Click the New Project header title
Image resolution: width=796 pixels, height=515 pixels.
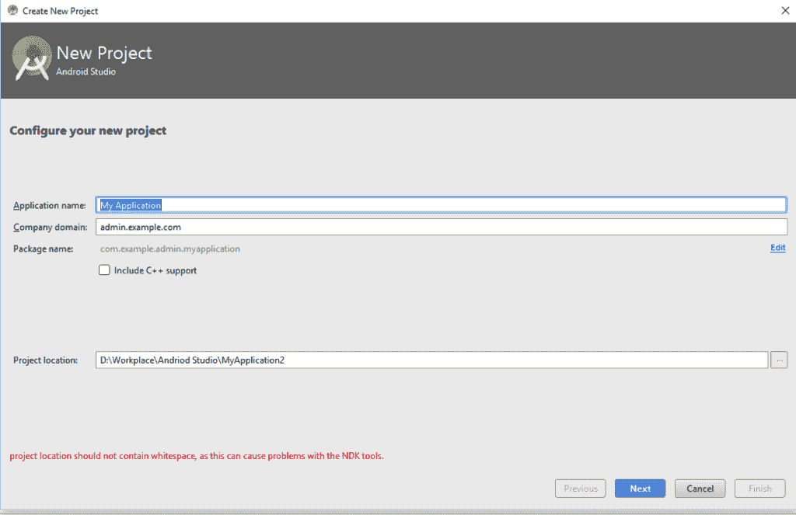(104, 53)
